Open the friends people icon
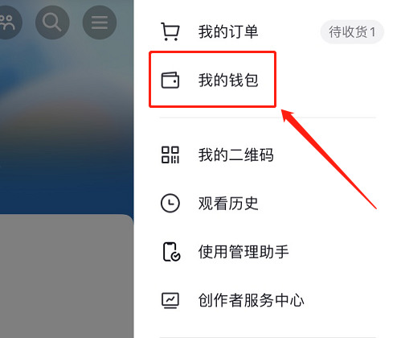401x338 pixels. (7, 23)
